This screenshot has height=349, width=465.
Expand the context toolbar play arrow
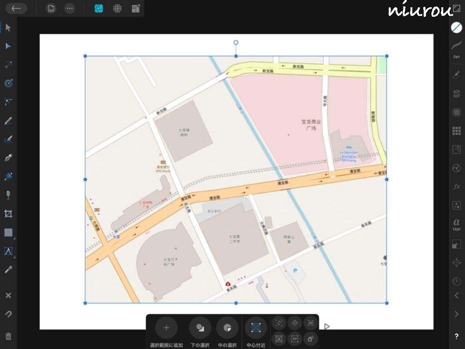pyautogui.click(x=326, y=326)
